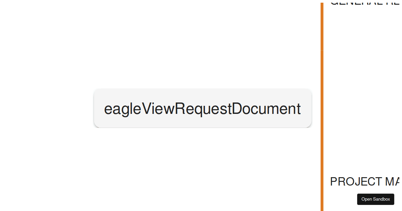
Task: Click the orange vertical divider bar
Action: 322,107
